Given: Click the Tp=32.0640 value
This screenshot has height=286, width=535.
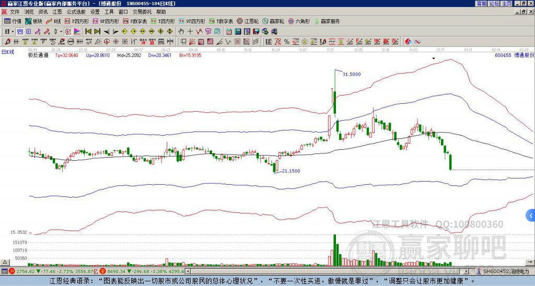Looking at the screenshot, I should [x=66, y=55].
